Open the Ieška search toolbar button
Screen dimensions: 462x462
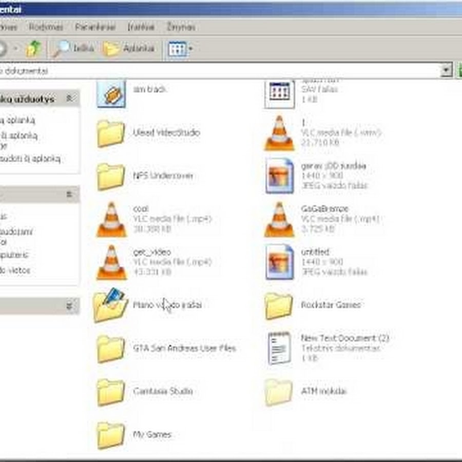click(x=72, y=48)
